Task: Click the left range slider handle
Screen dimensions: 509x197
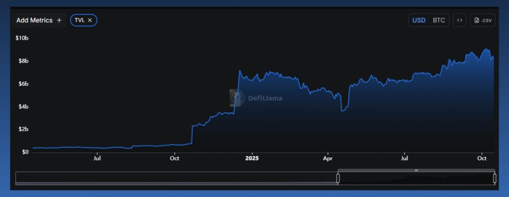Action: pos(338,179)
